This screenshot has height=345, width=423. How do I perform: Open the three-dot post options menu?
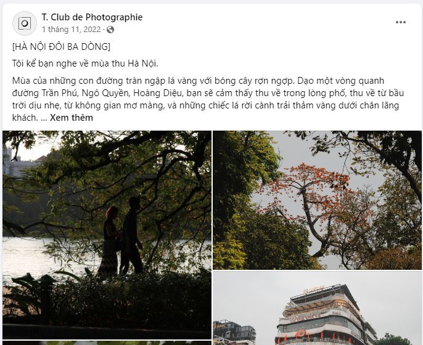click(401, 22)
